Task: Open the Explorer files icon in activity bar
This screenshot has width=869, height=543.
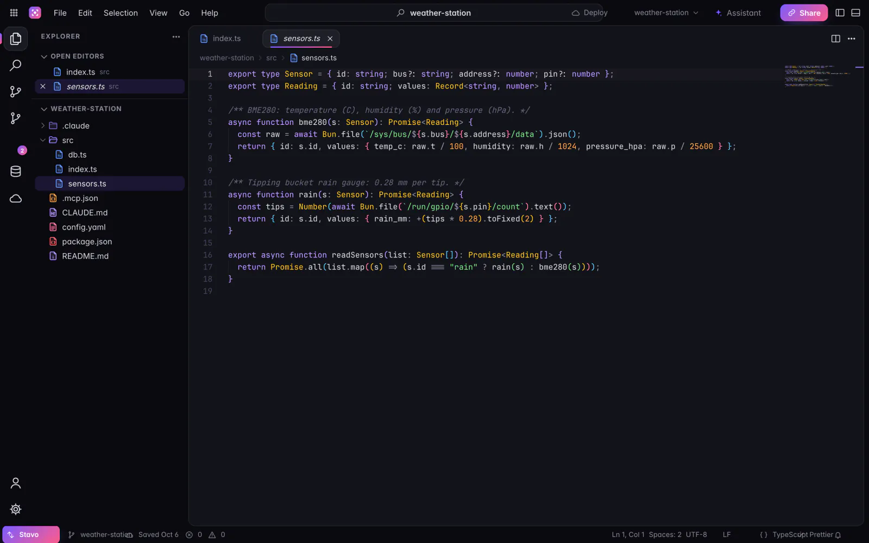Action: pyautogui.click(x=16, y=39)
